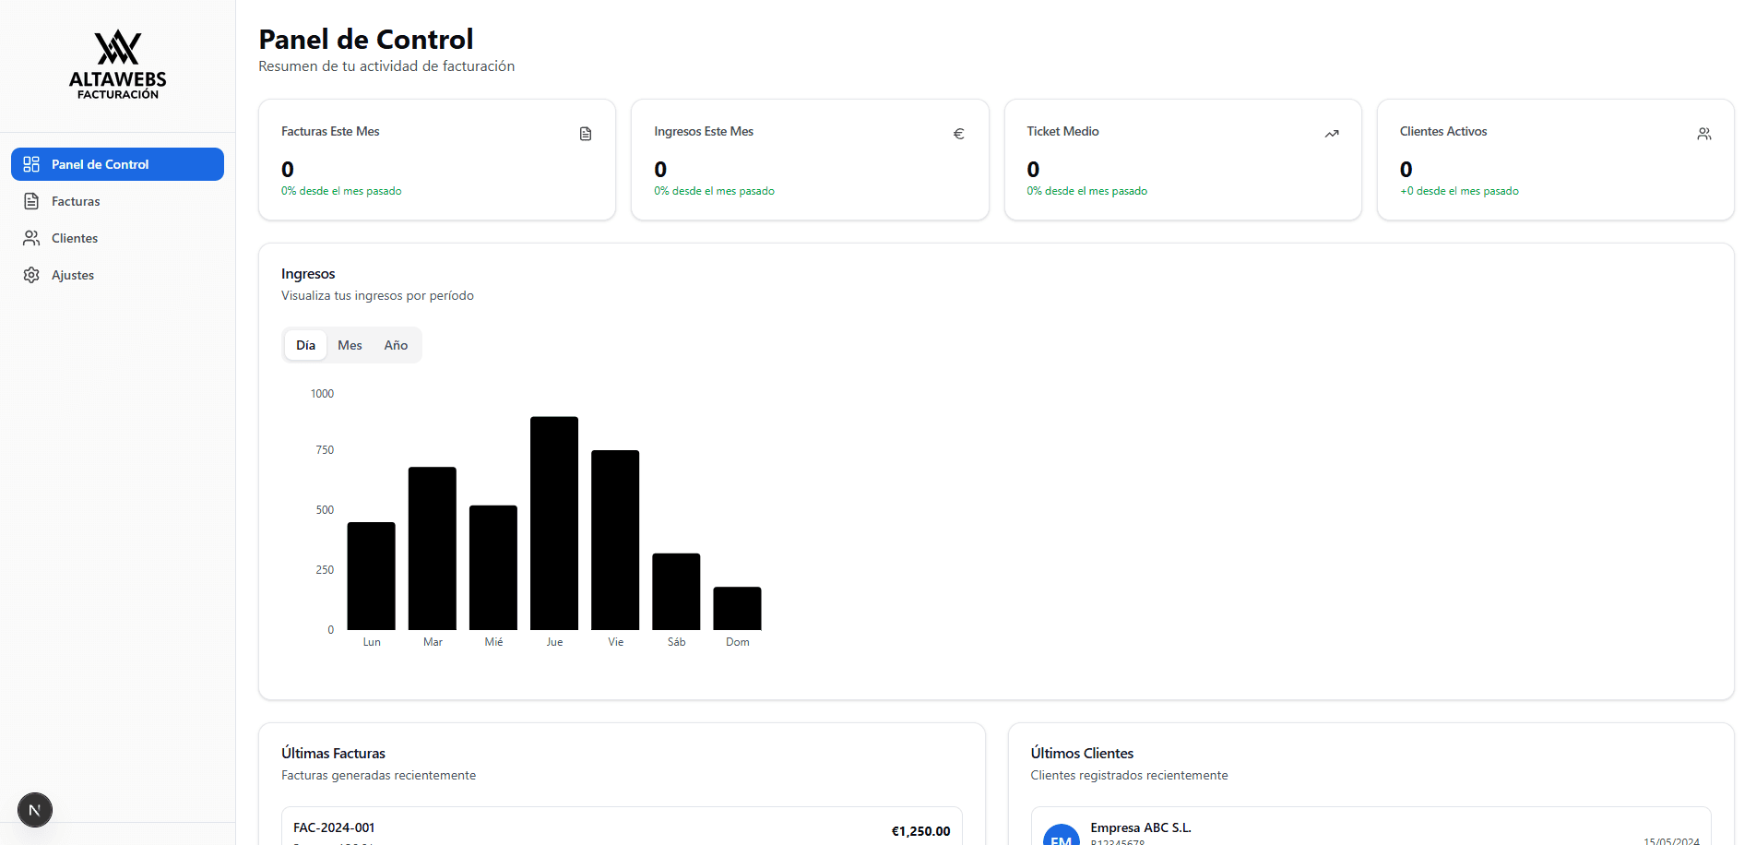The image size is (1756, 845).
Task: Switch the income chart to Mes view
Action: [350, 345]
